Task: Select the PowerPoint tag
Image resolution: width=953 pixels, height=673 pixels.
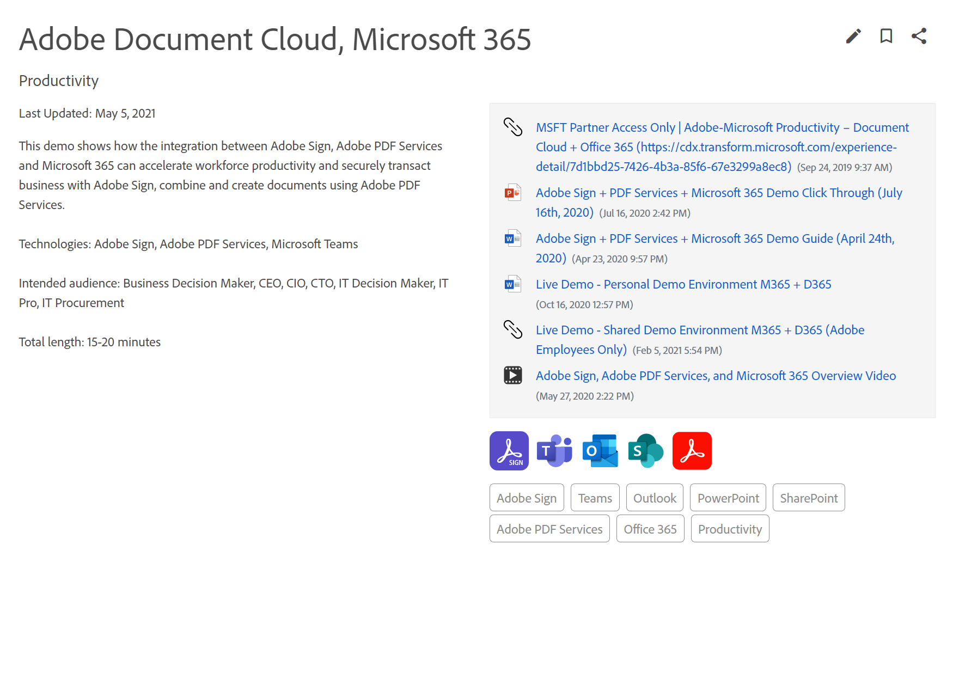Action: click(728, 498)
